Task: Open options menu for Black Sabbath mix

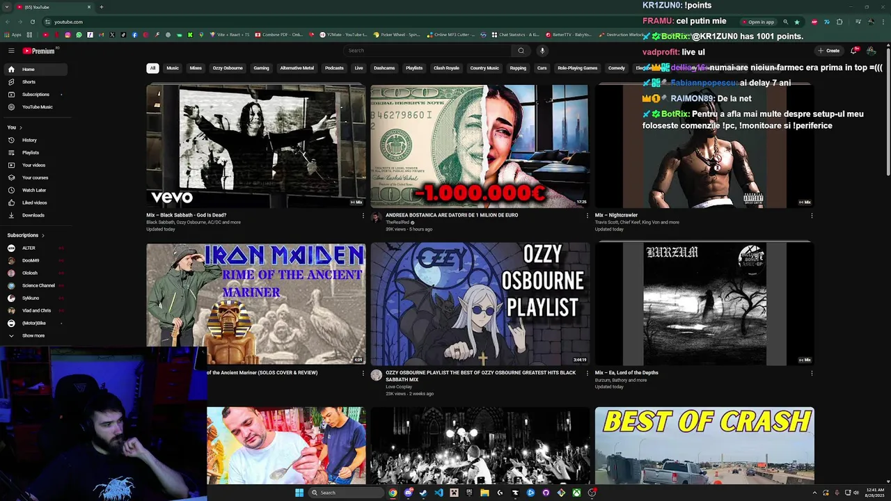Action: (x=363, y=216)
